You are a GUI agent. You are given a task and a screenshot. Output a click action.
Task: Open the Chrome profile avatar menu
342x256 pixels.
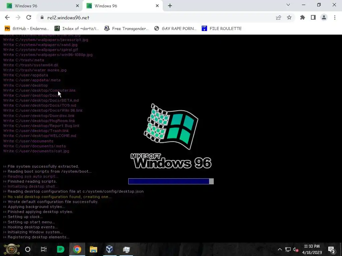coord(324,18)
